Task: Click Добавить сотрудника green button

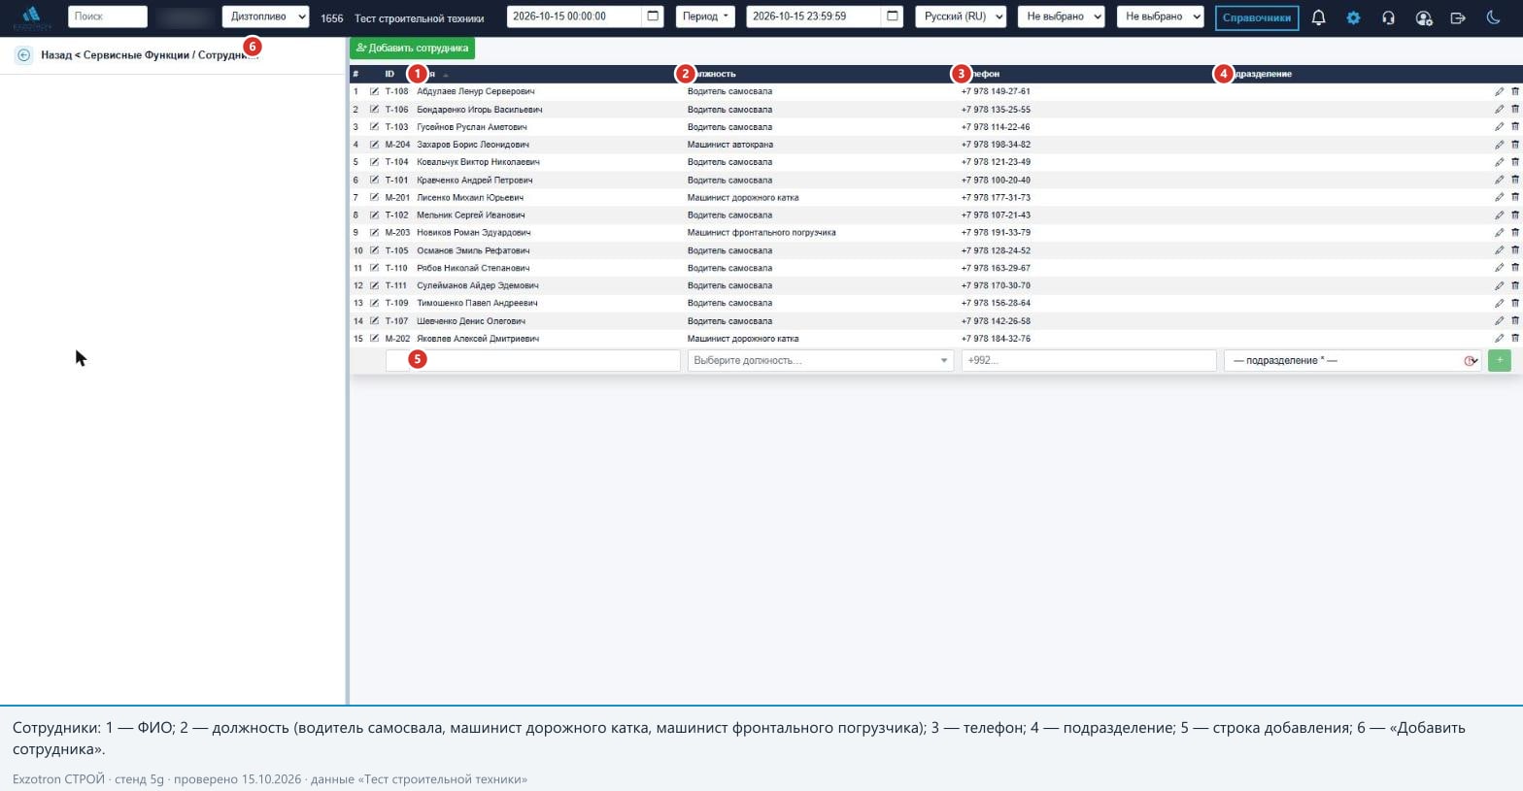Action: [412, 48]
